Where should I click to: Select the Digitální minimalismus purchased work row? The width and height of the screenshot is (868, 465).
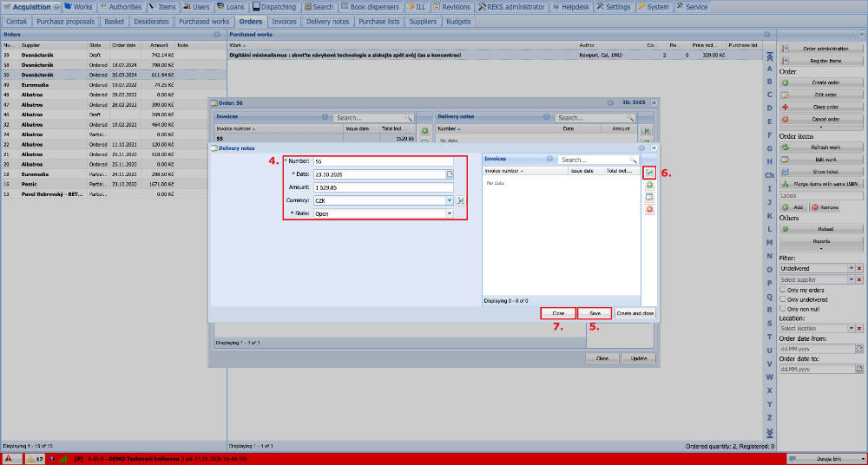coord(495,56)
